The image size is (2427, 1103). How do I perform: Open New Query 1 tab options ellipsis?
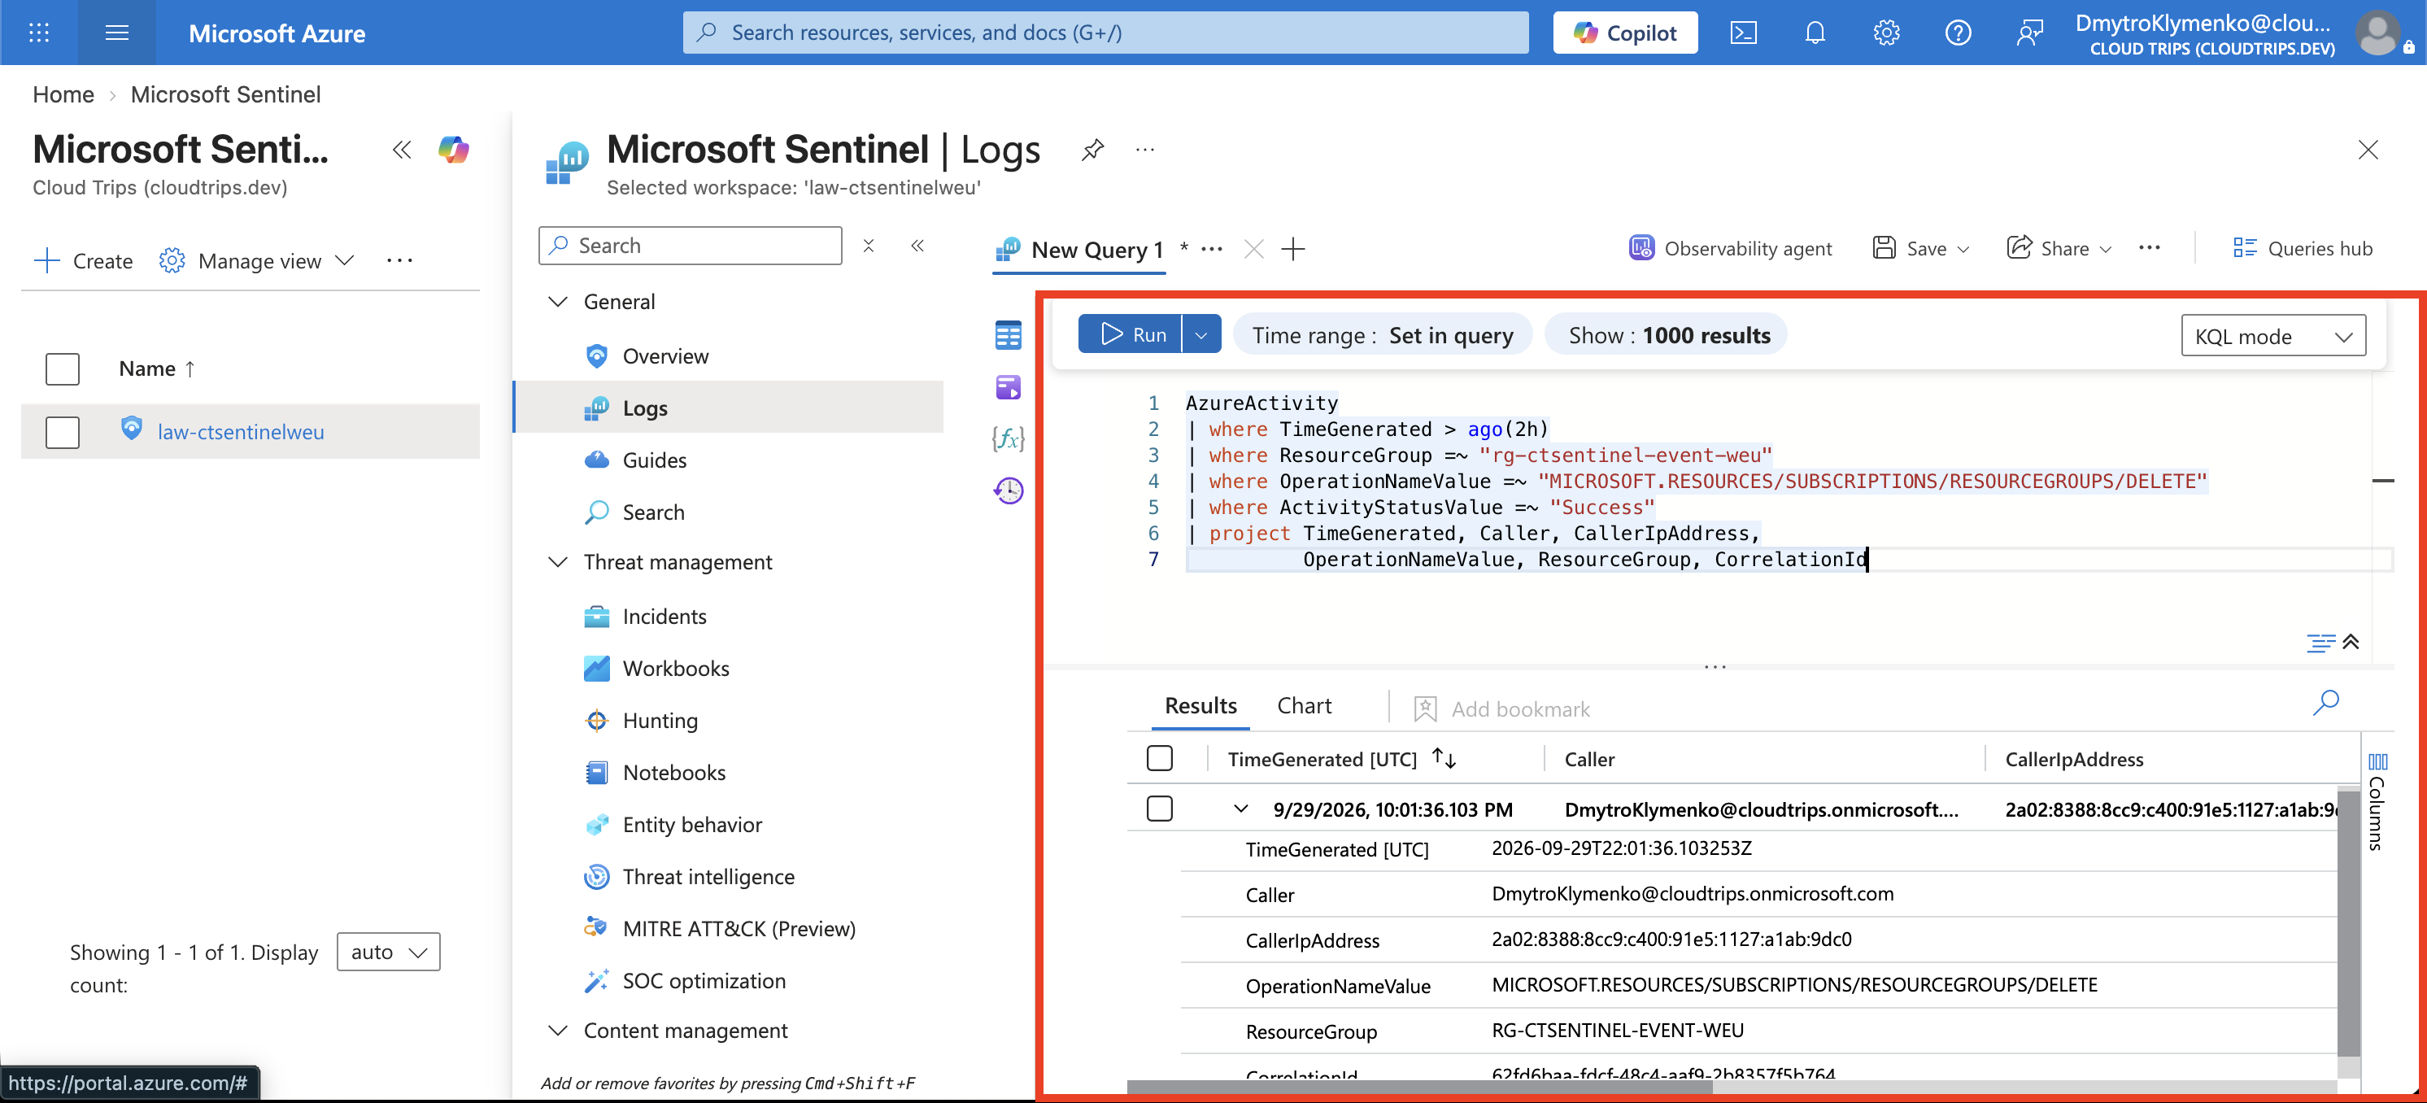(x=1213, y=250)
